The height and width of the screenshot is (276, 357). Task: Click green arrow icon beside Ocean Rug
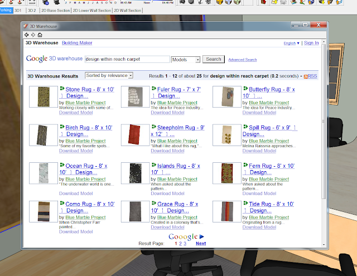pyautogui.click(x=62, y=165)
